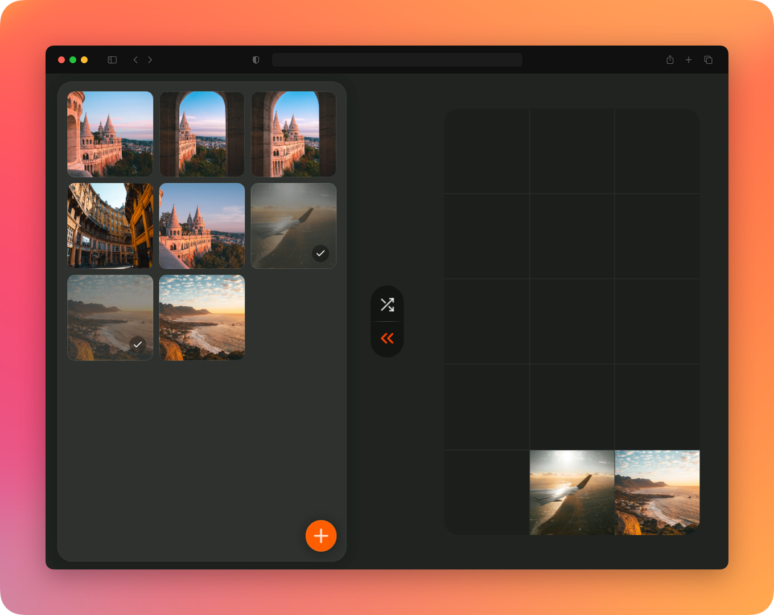Click the address bar field
The height and width of the screenshot is (615, 774).
[x=397, y=59]
